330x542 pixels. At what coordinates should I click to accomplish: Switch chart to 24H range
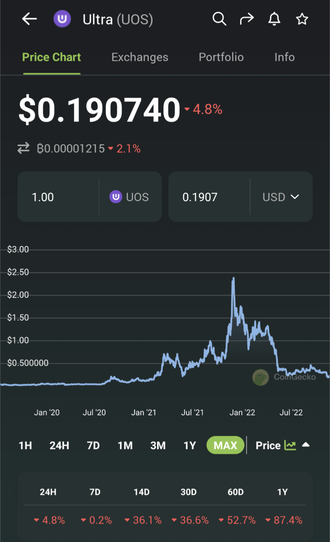pyautogui.click(x=59, y=445)
